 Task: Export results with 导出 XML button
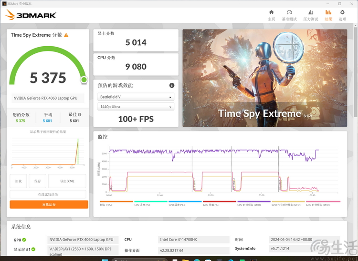[x=67, y=181]
